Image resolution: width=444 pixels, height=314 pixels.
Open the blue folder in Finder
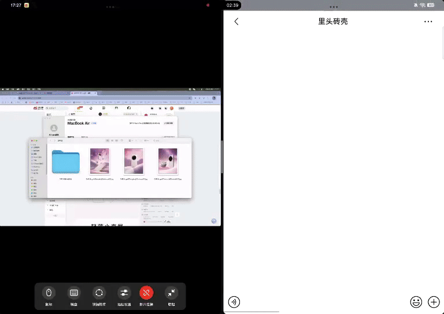click(x=66, y=162)
